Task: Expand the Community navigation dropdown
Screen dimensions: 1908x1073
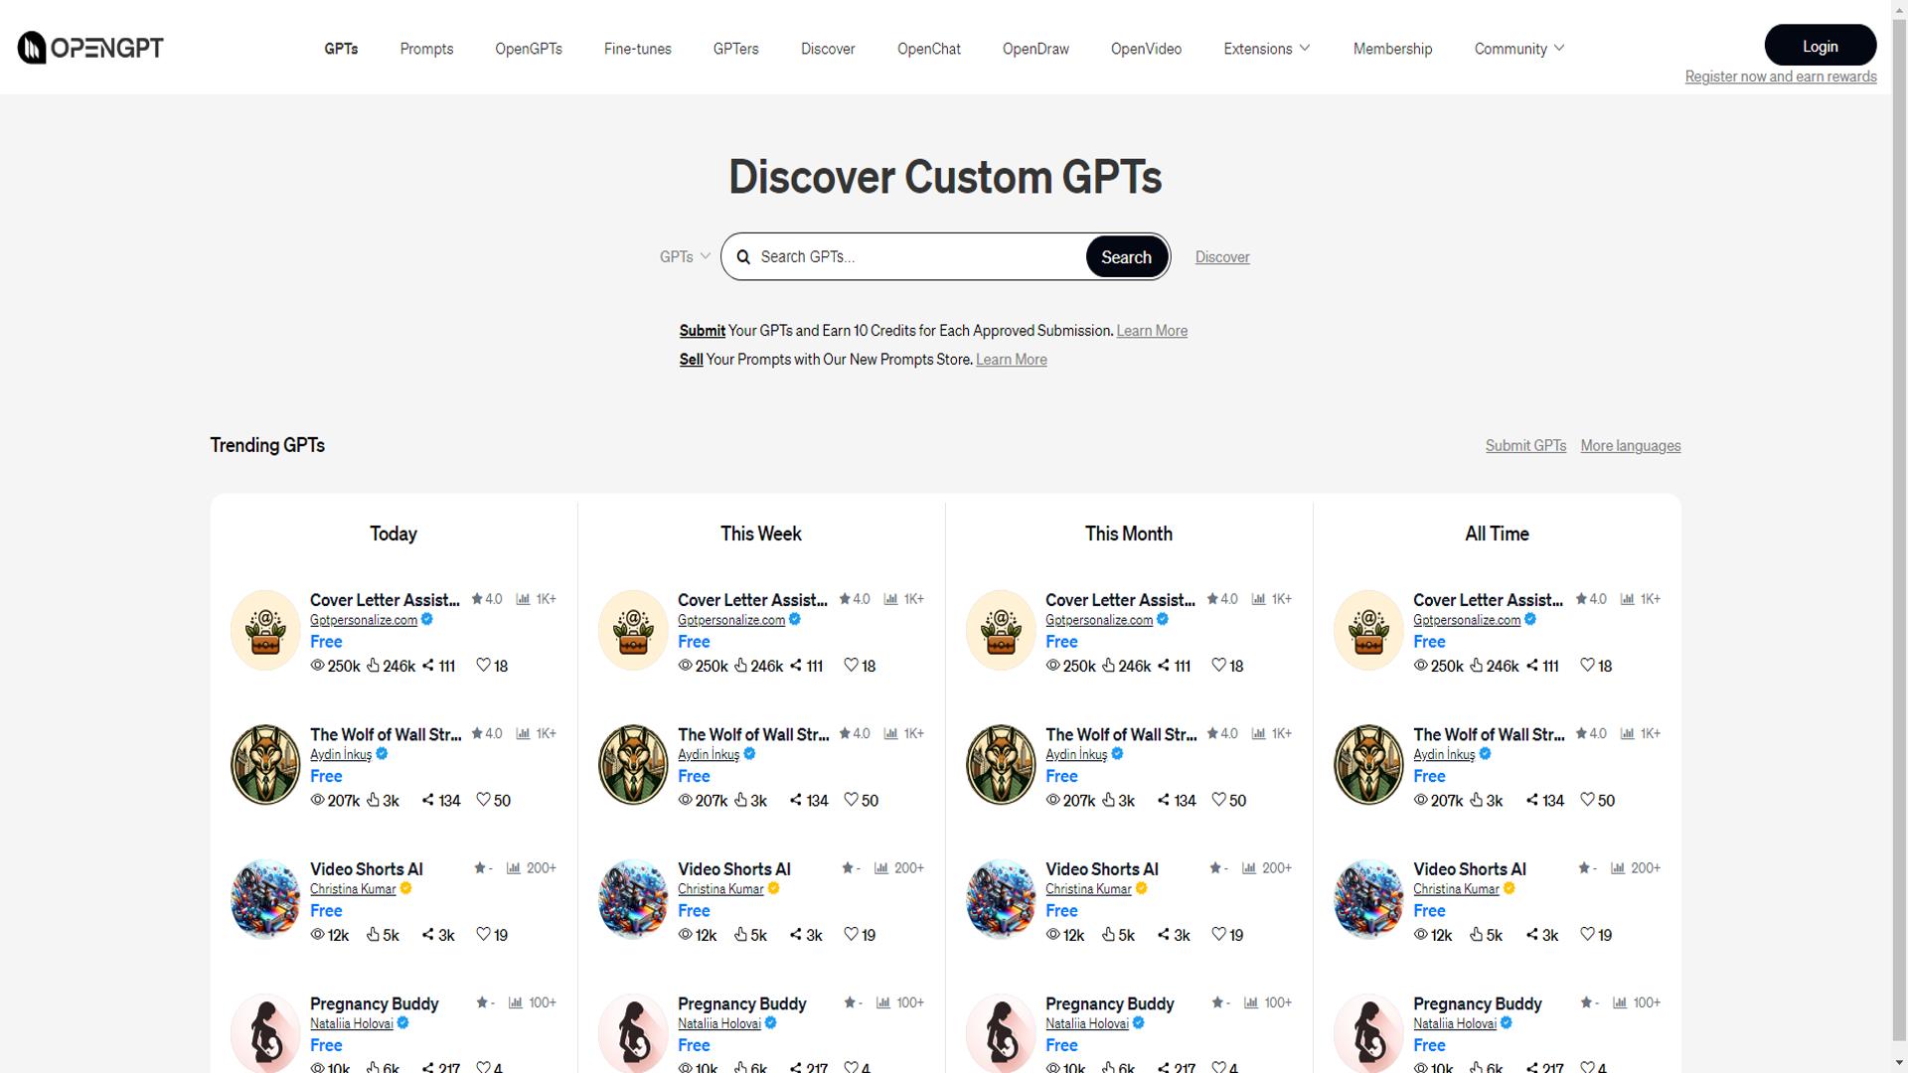Action: point(1519,49)
